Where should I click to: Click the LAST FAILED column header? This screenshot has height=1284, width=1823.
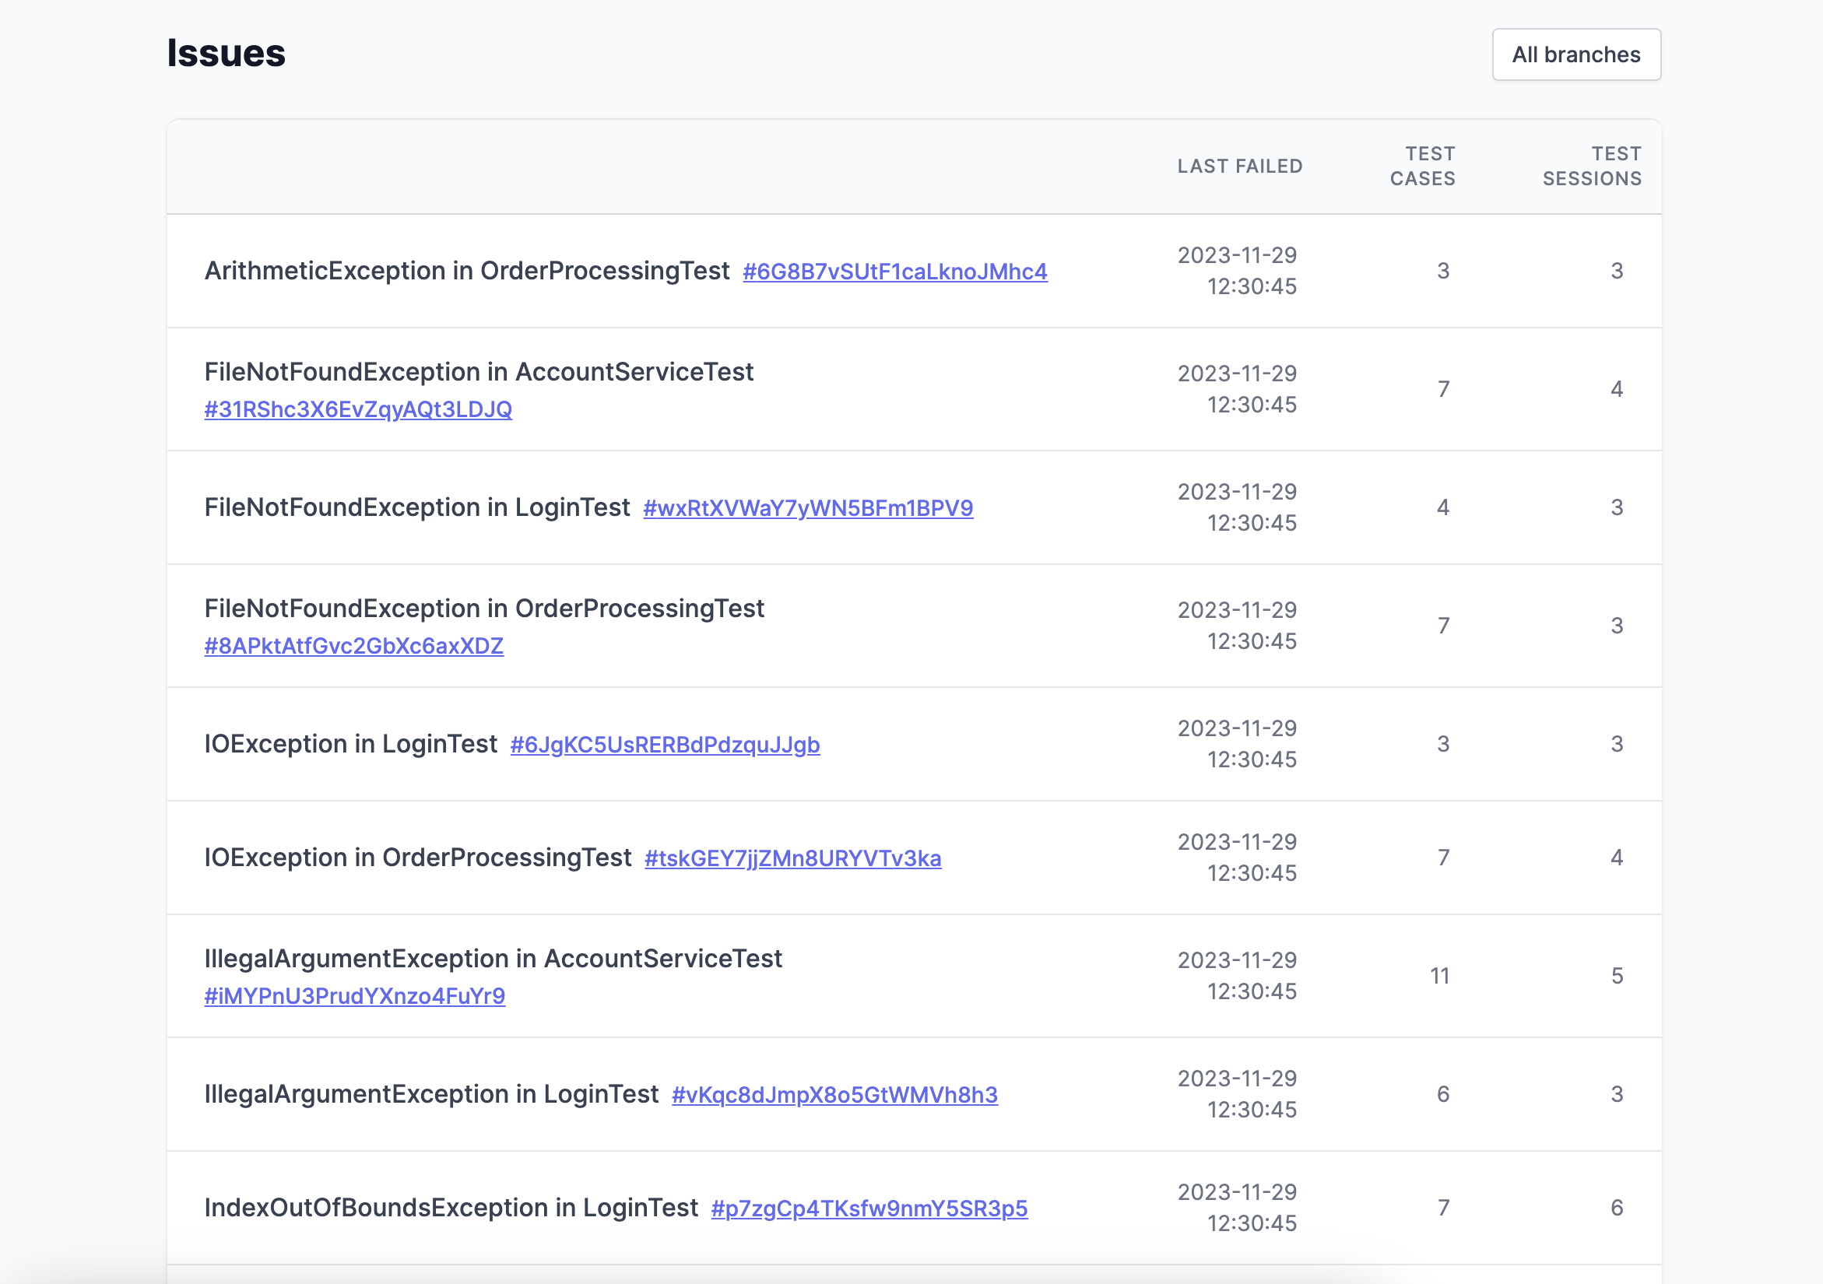pos(1238,166)
